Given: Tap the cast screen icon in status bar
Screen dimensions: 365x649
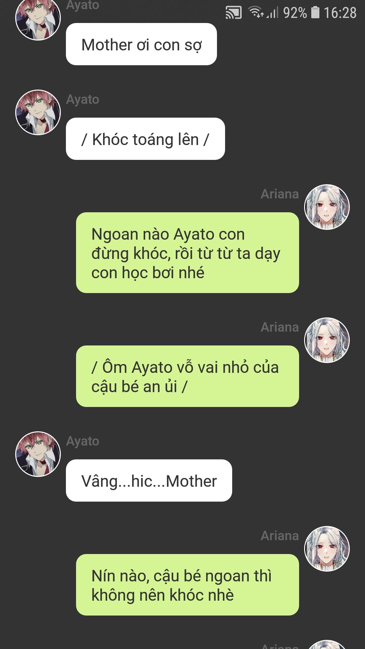Looking at the screenshot, I should tap(234, 13).
